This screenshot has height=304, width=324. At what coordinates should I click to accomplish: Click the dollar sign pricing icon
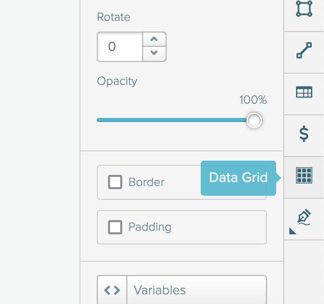[x=304, y=134]
